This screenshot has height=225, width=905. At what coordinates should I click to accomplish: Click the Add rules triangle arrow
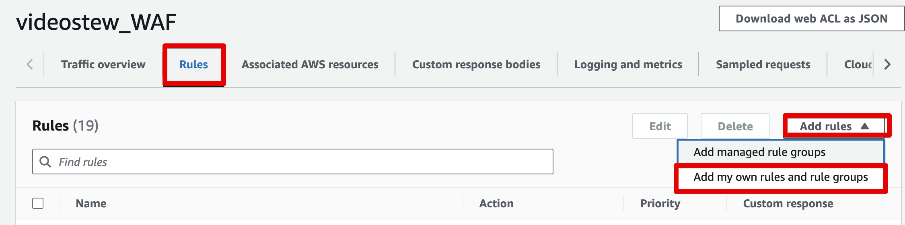[865, 126]
